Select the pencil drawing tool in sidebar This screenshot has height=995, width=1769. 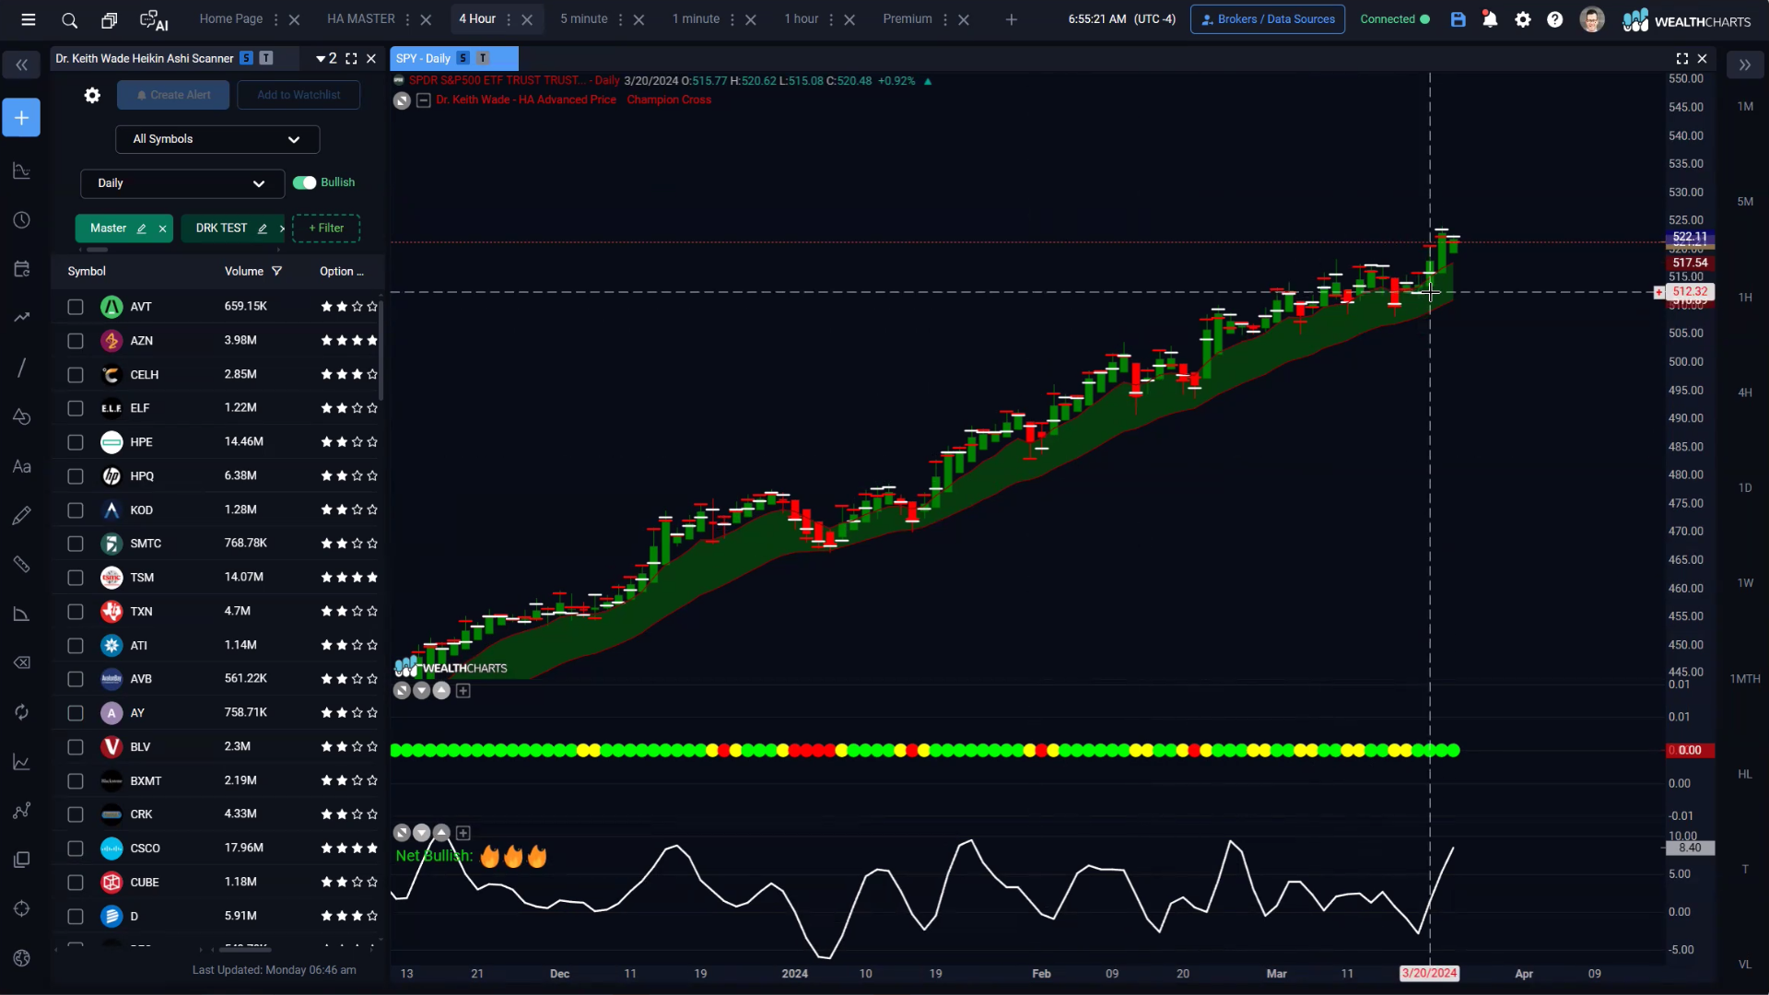pyautogui.click(x=21, y=515)
